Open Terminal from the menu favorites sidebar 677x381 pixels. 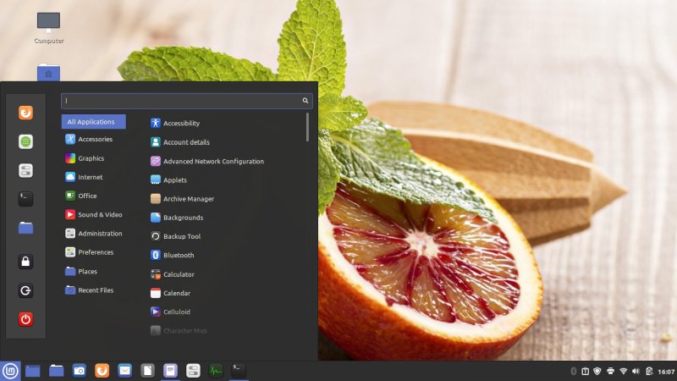click(x=25, y=199)
